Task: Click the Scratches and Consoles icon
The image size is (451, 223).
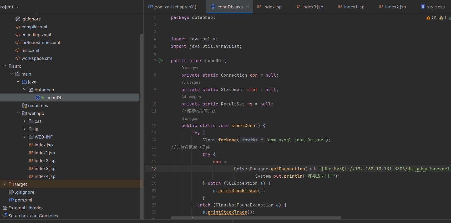Action: (x=5, y=216)
